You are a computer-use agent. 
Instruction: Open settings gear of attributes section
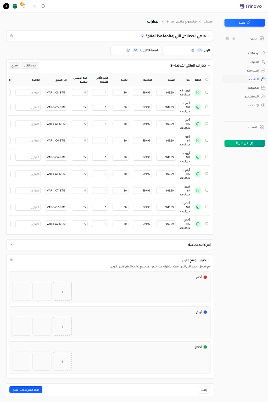click(12, 36)
